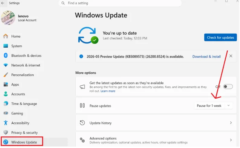Click Check for updates button
This screenshot has height=148, width=240.
(x=220, y=37)
